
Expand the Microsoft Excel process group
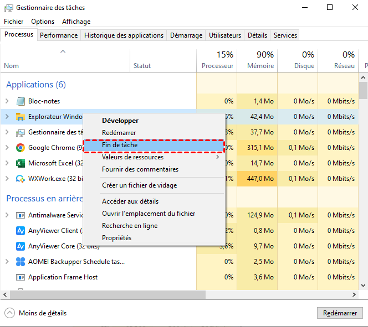(7, 163)
